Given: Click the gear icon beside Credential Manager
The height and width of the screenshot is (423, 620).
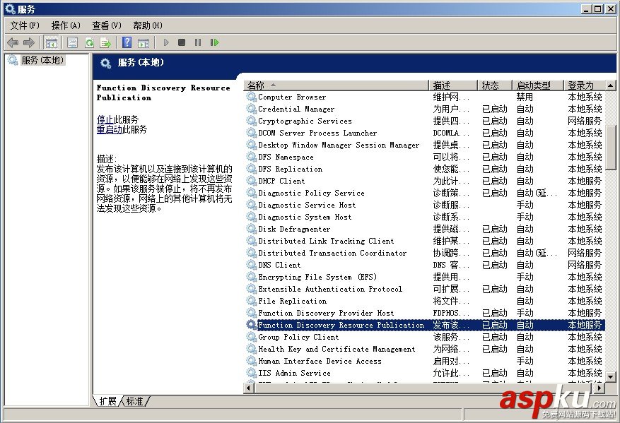Looking at the screenshot, I should coord(252,109).
